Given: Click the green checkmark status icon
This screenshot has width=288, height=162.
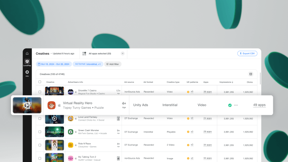Looking at the screenshot, I should (x=230, y=105).
